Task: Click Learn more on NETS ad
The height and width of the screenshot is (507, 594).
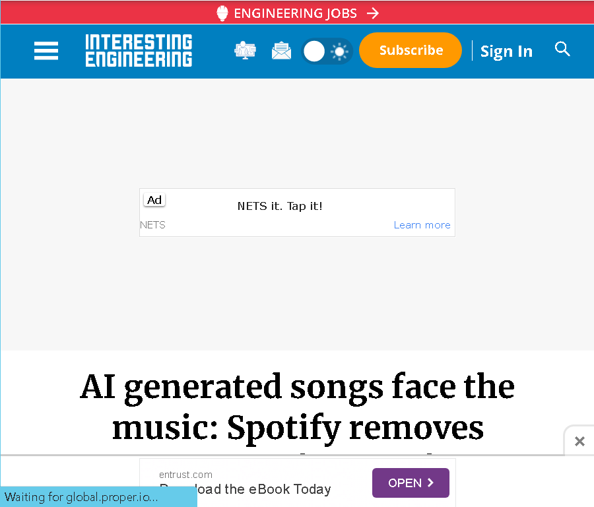Action: pos(422,224)
